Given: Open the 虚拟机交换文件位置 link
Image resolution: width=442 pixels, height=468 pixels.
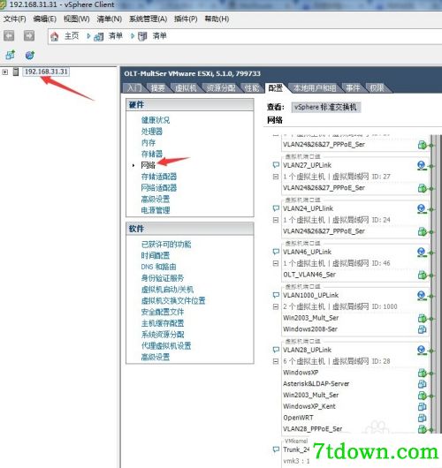Looking at the screenshot, I should click(x=173, y=301).
